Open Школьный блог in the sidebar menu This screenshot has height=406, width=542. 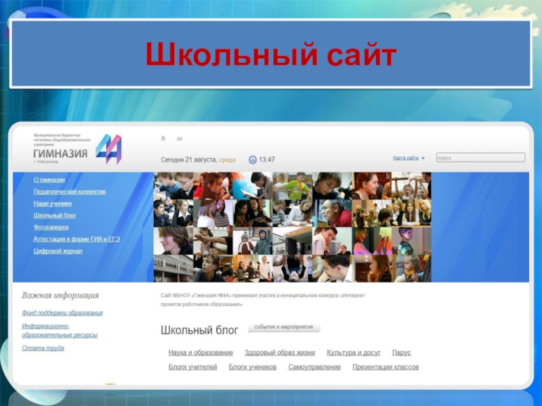point(55,215)
